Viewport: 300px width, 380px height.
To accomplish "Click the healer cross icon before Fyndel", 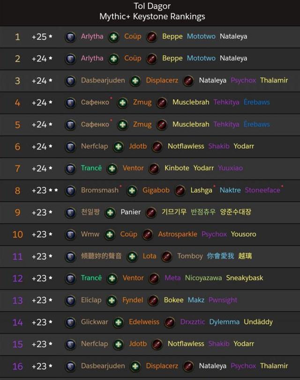I will point(112,301).
